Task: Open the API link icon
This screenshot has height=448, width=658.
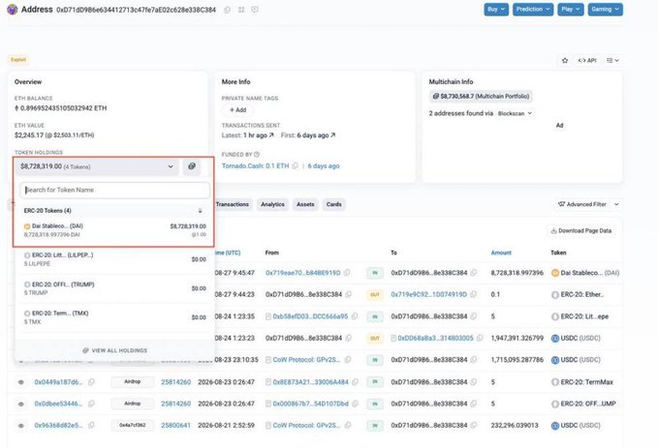Action: click(x=587, y=60)
